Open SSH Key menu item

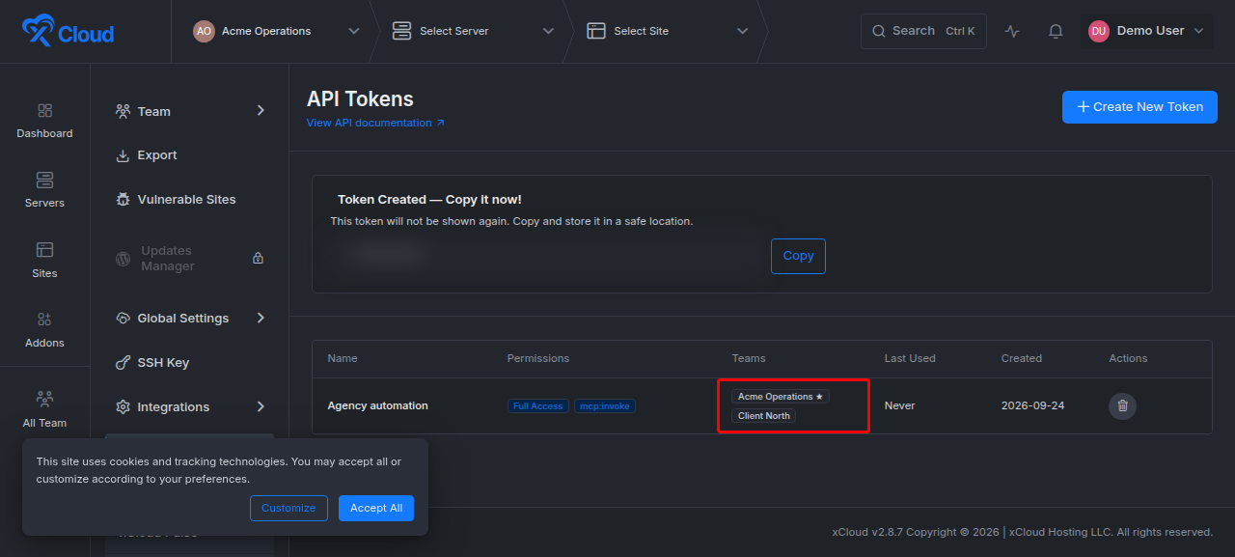pos(190,363)
